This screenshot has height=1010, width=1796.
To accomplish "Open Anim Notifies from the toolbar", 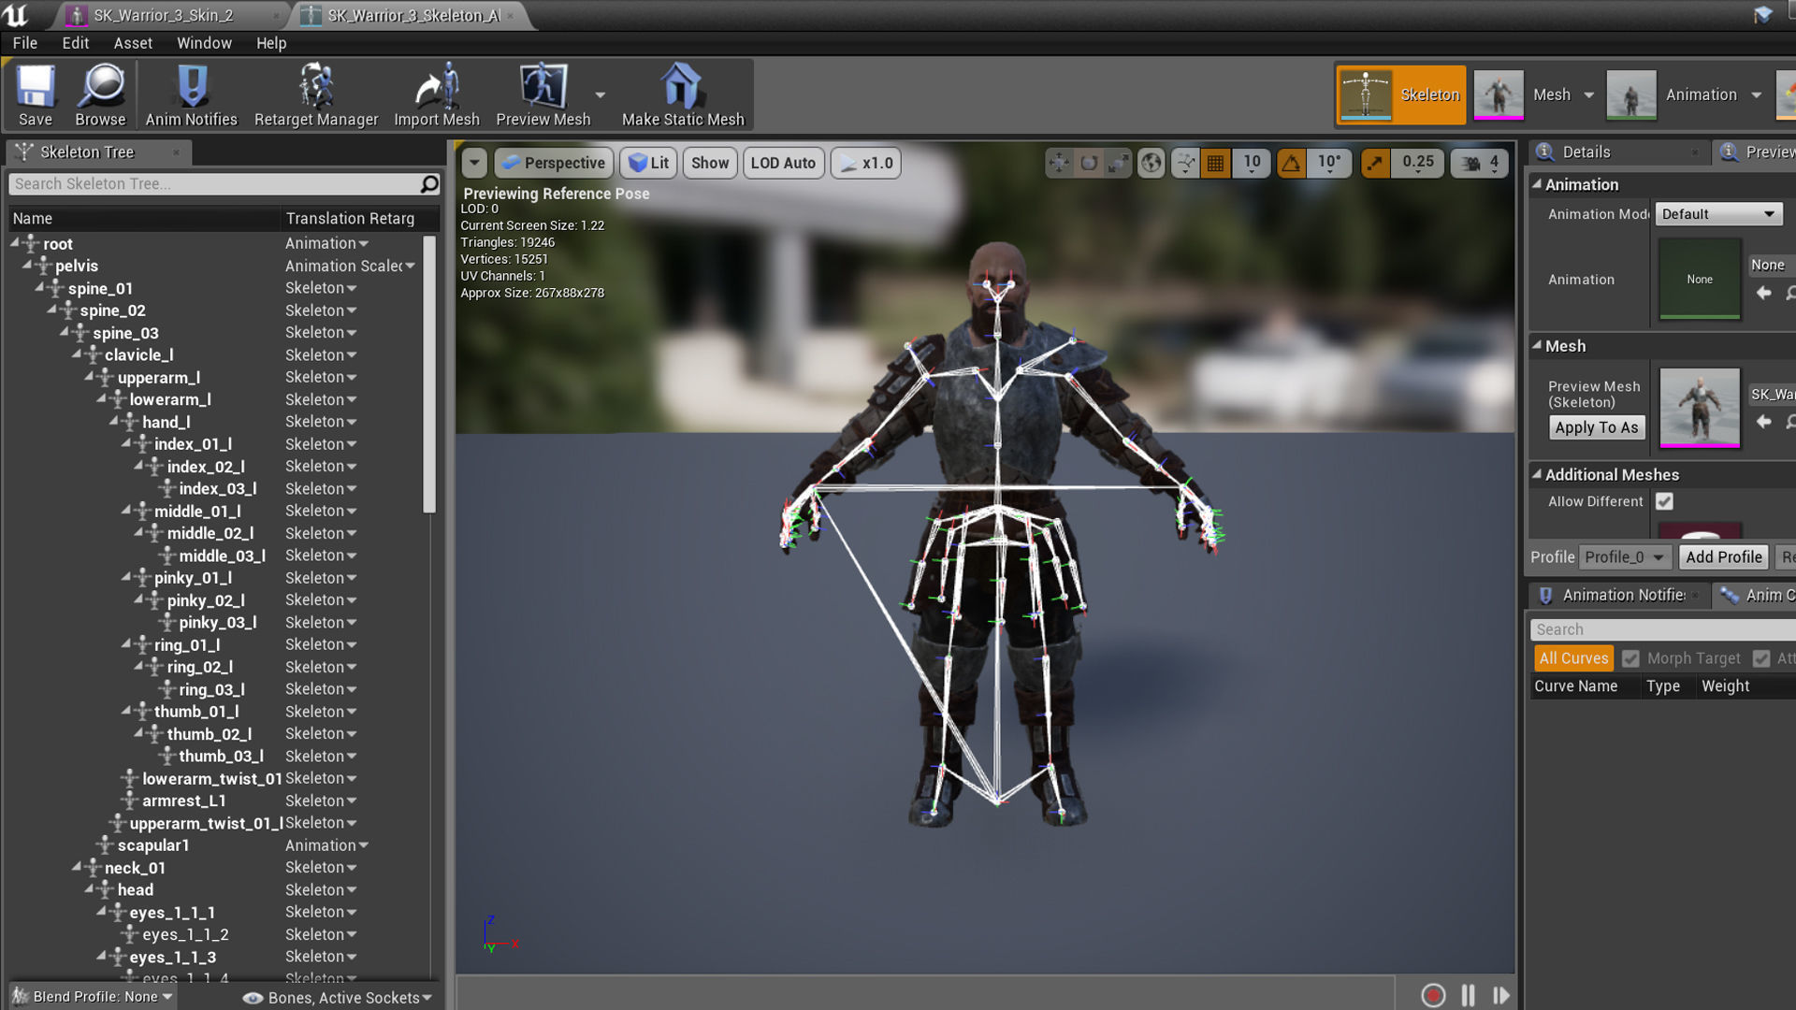I will [x=191, y=94].
